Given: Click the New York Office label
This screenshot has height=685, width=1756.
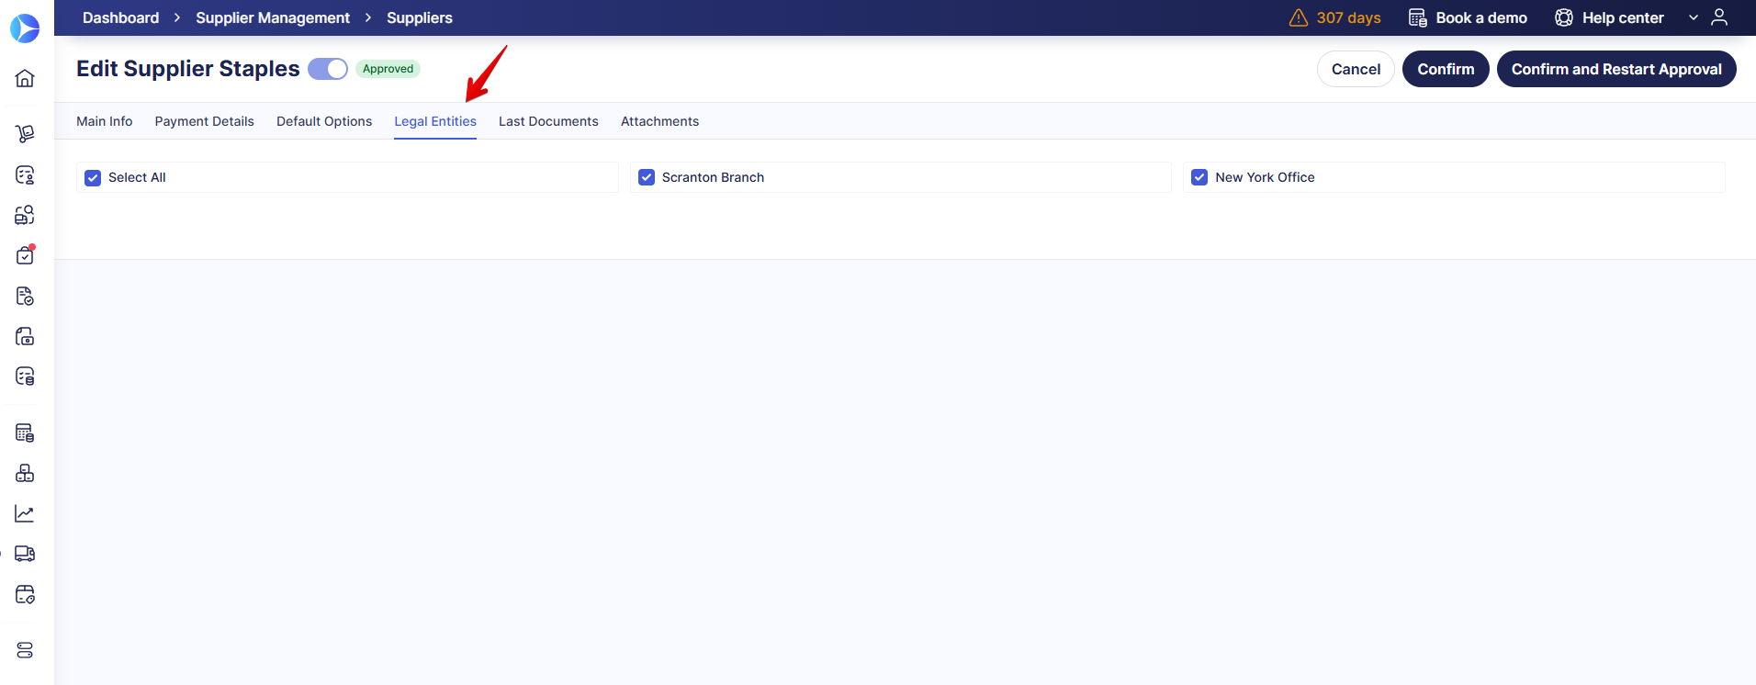Looking at the screenshot, I should [x=1265, y=177].
